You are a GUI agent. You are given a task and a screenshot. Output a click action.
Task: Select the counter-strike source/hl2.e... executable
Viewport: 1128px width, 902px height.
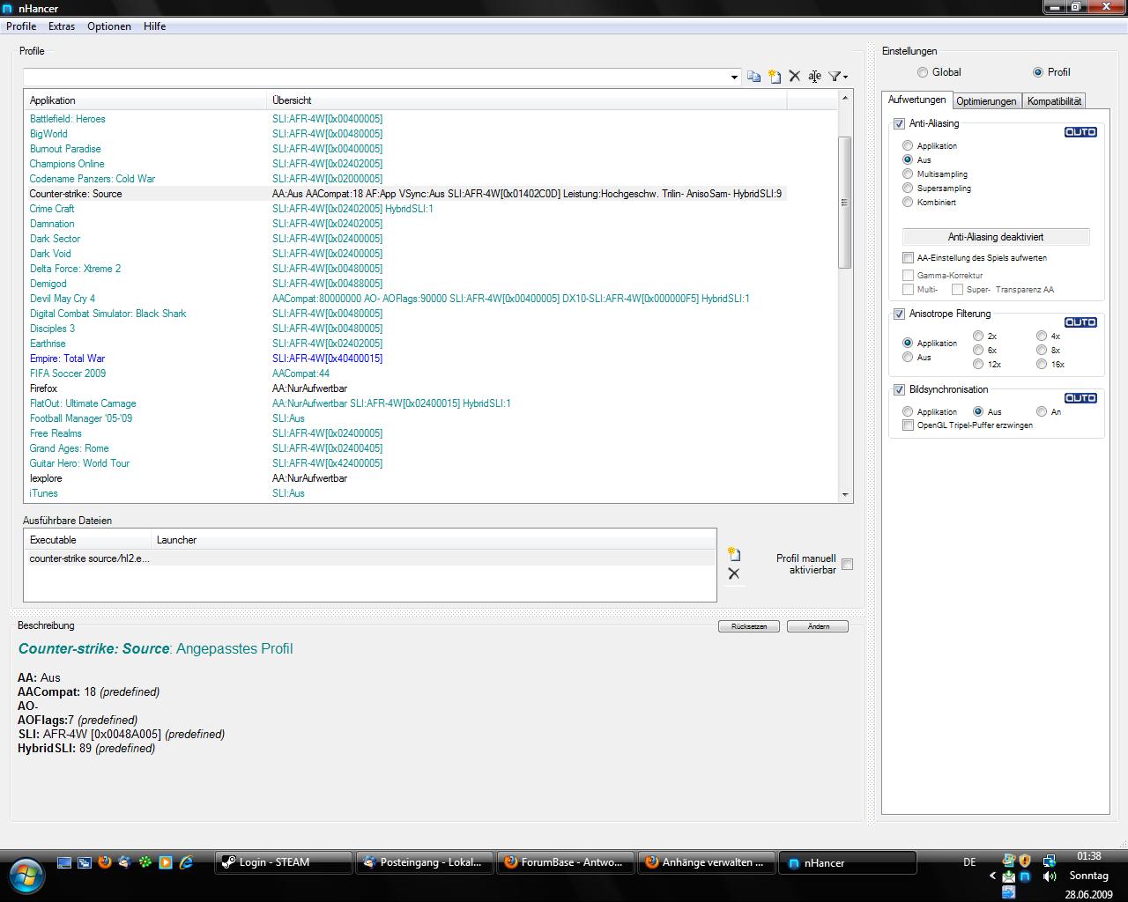(x=89, y=558)
